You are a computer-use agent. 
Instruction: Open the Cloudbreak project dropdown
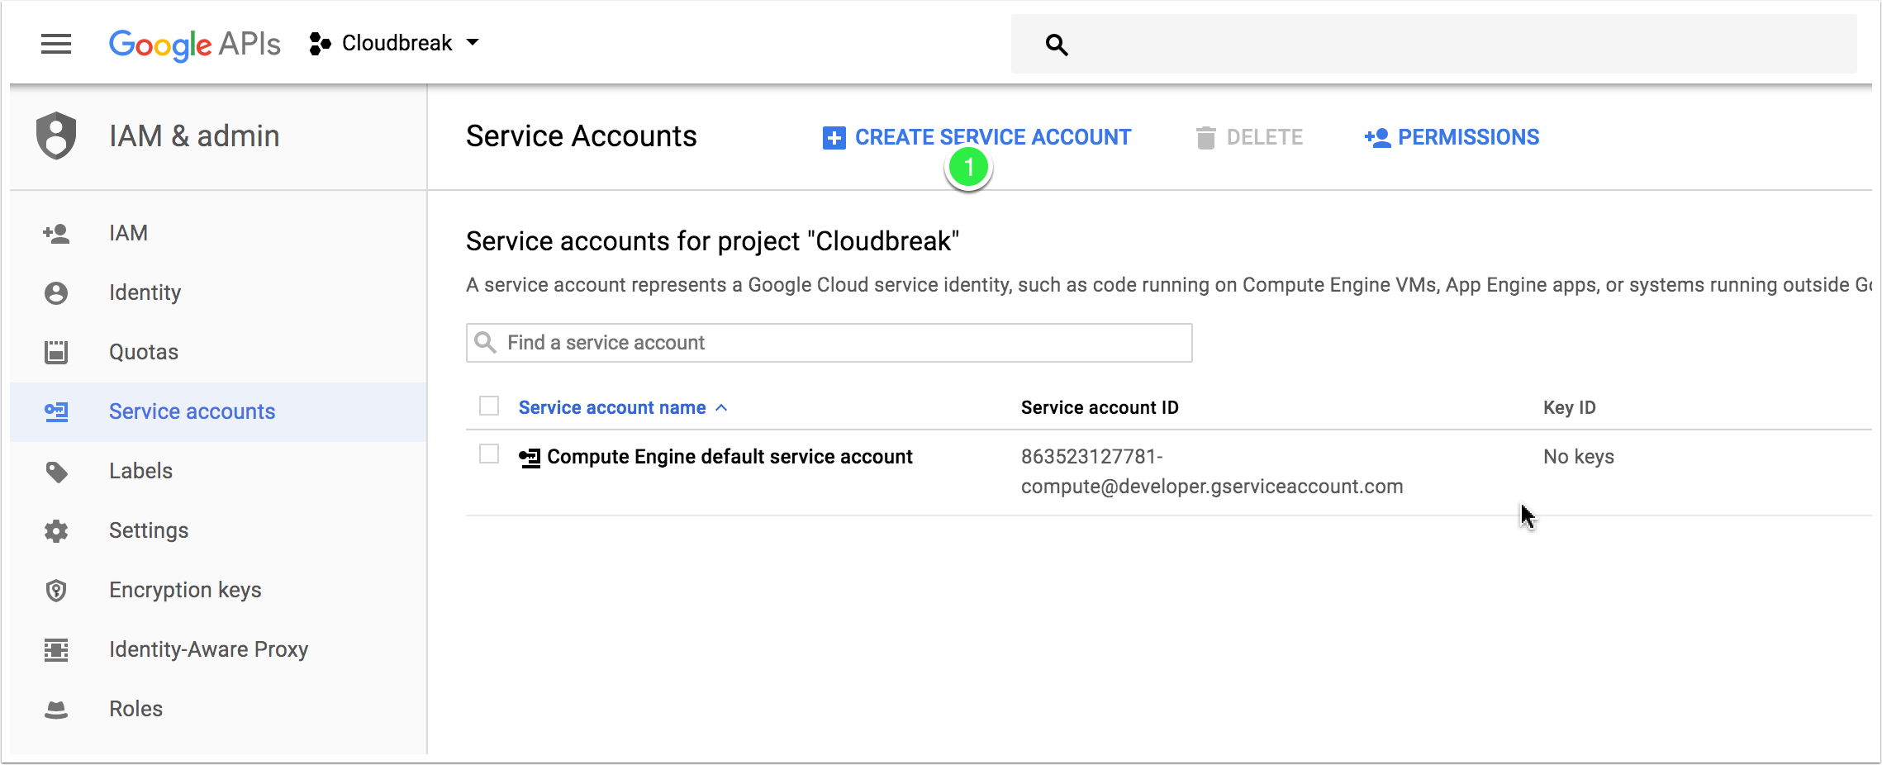click(x=396, y=42)
